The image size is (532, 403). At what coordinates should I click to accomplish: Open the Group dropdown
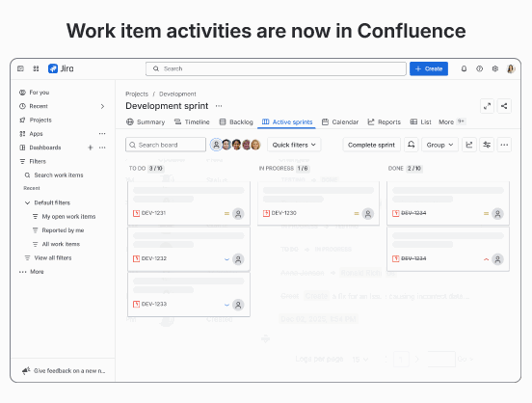click(x=439, y=145)
